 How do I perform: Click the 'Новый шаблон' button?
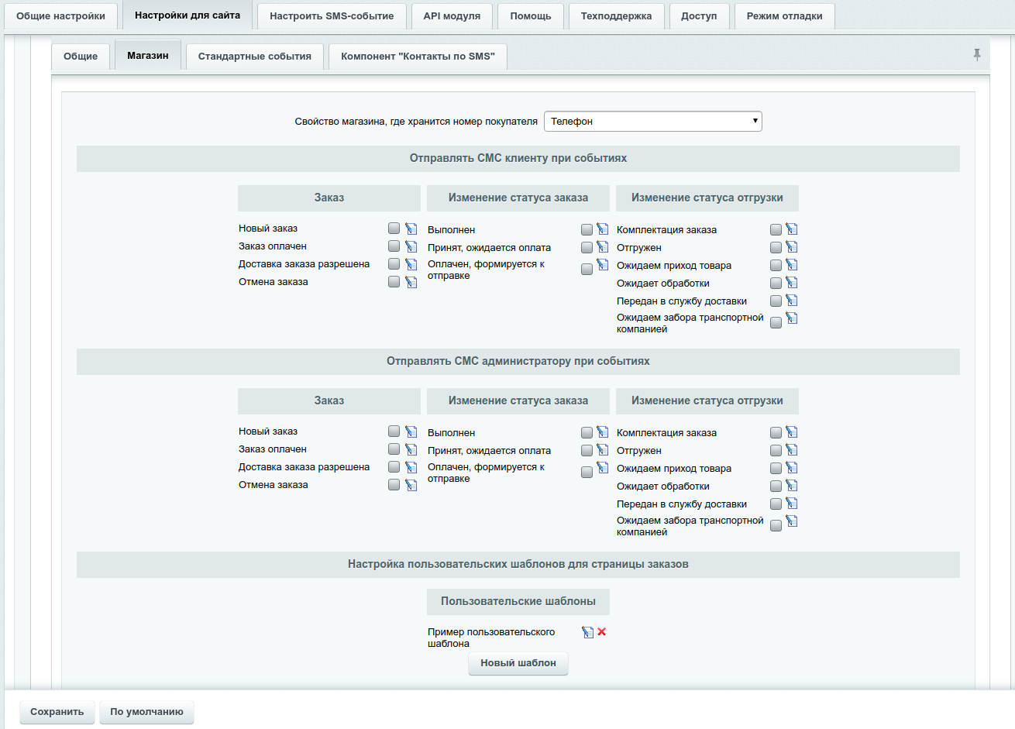pyautogui.click(x=518, y=663)
